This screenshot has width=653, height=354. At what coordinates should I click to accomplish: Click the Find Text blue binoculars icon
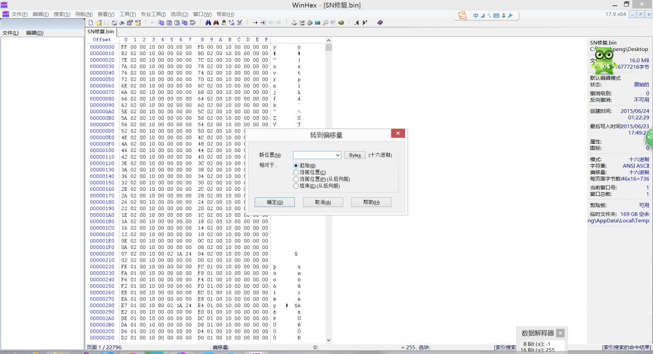[208, 22]
